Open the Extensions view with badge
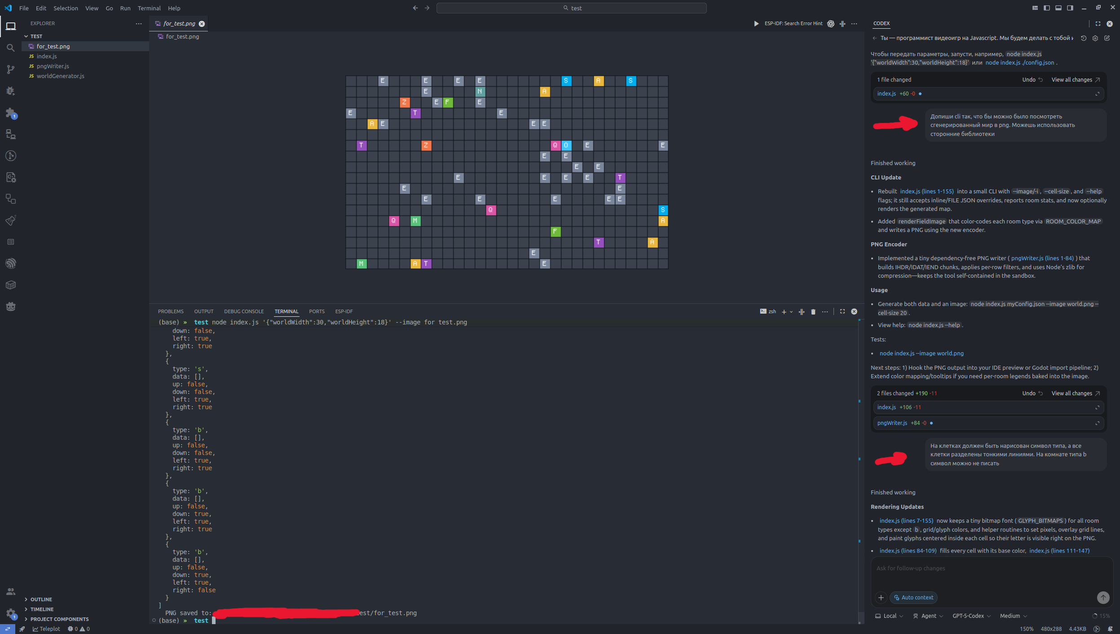 click(x=11, y=113)
